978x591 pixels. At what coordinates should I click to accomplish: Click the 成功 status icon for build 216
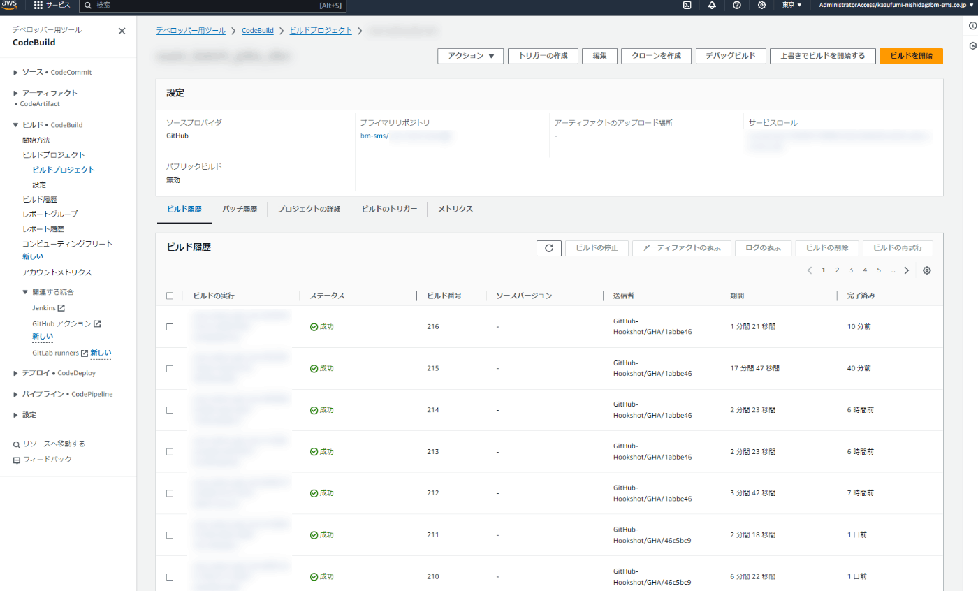pos(314,326)
